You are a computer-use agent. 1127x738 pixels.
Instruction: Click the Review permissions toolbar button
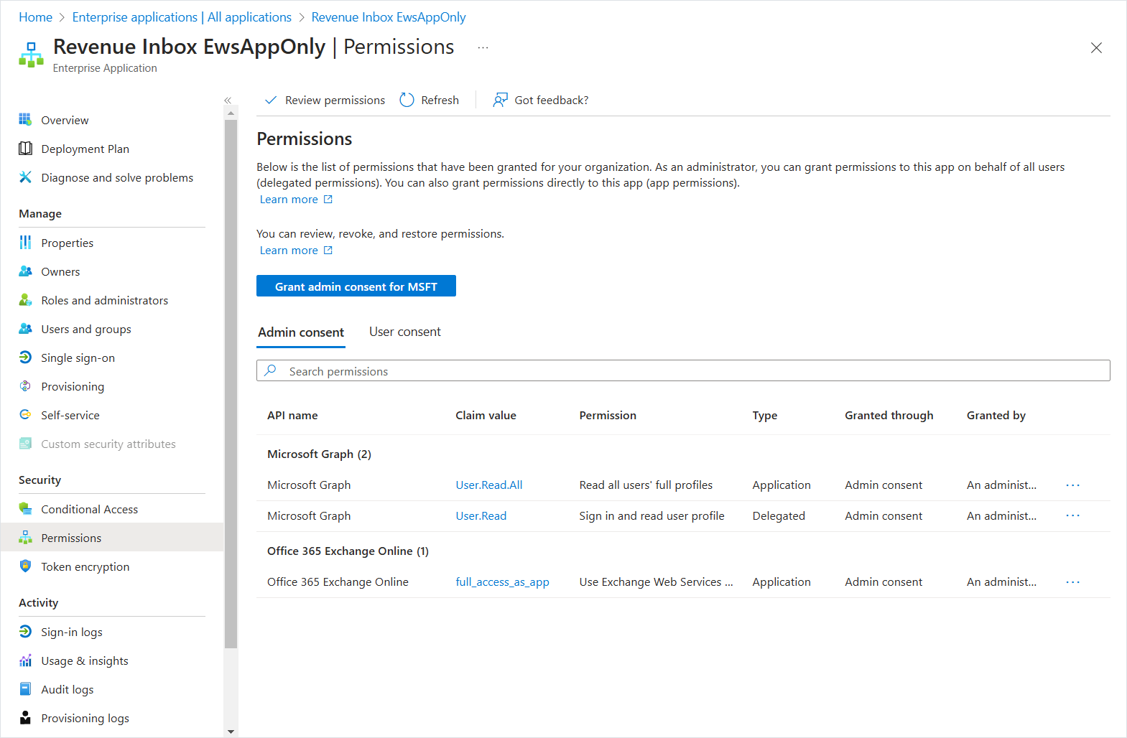point(325,100)
